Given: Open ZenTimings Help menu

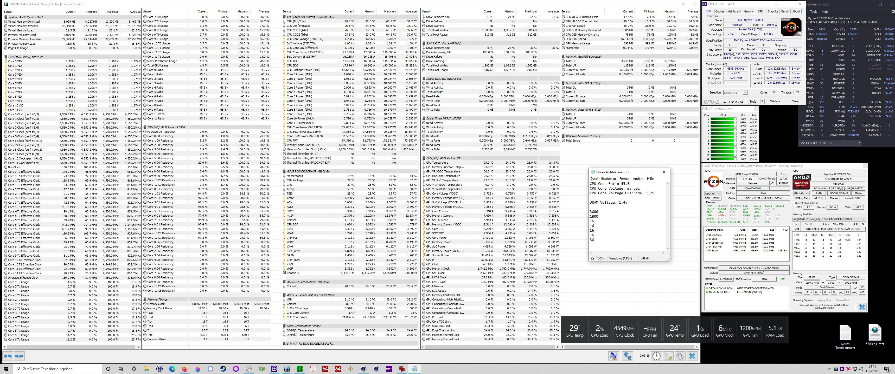Looking at the screenshot, I should [824, 11].
